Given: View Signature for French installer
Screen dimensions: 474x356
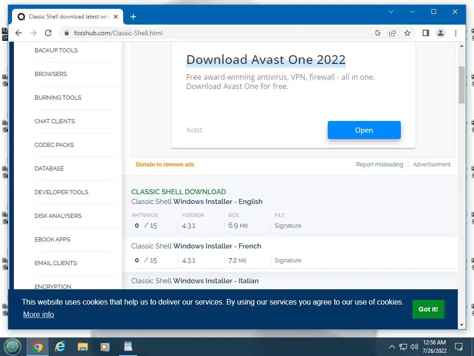Looking at the screenshot, I should (288, 261).
